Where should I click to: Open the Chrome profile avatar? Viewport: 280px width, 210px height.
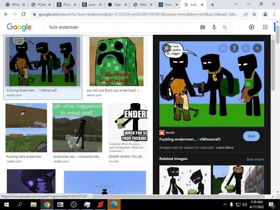pos(265,14)
